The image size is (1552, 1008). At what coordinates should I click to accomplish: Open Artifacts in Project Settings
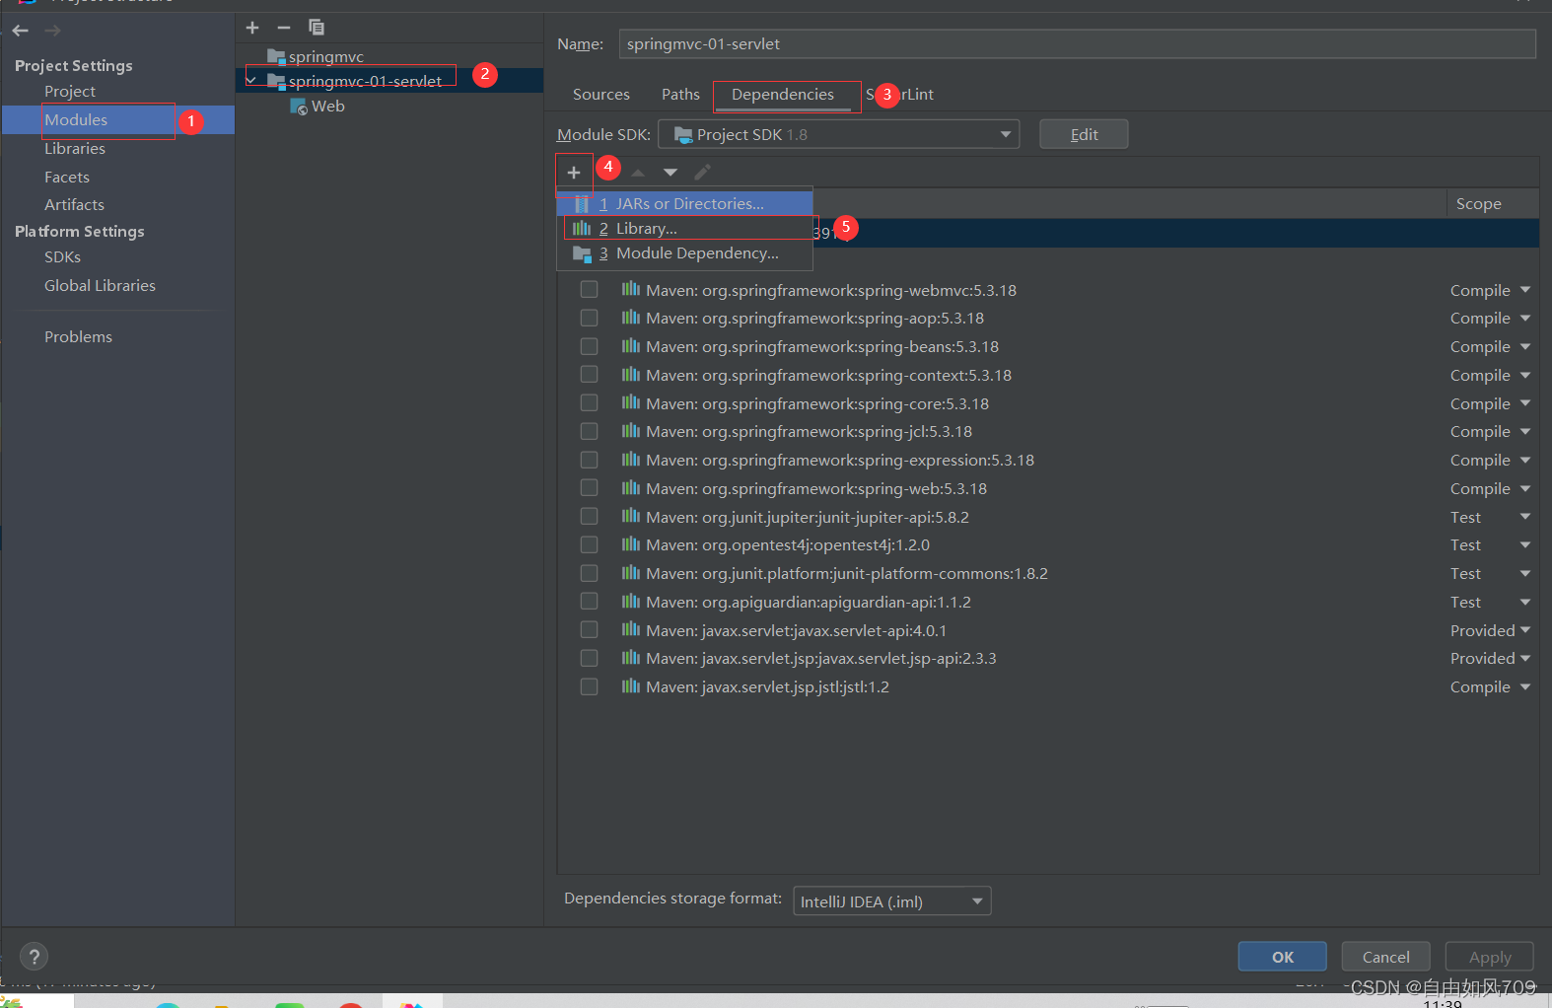coord(74,204)
